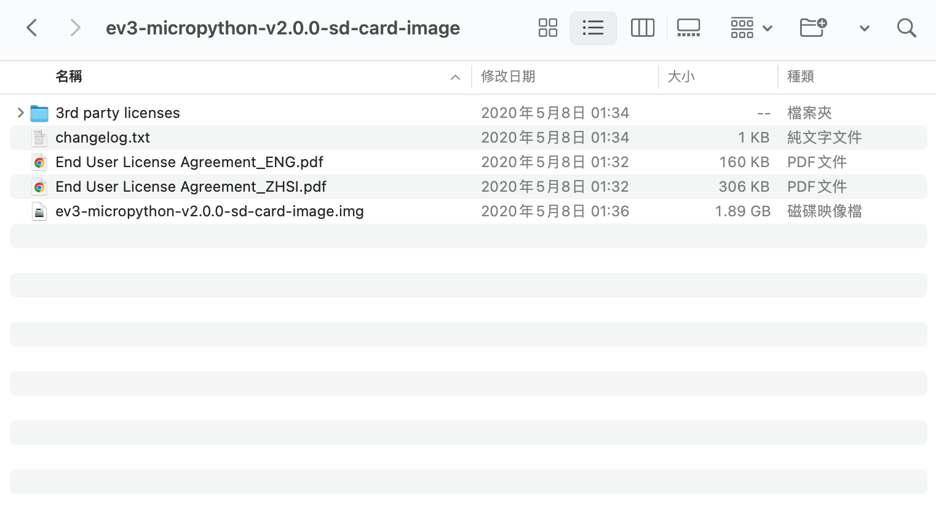Sort files by 修改日期 column

pyautogui.click(x=507, y=76)
